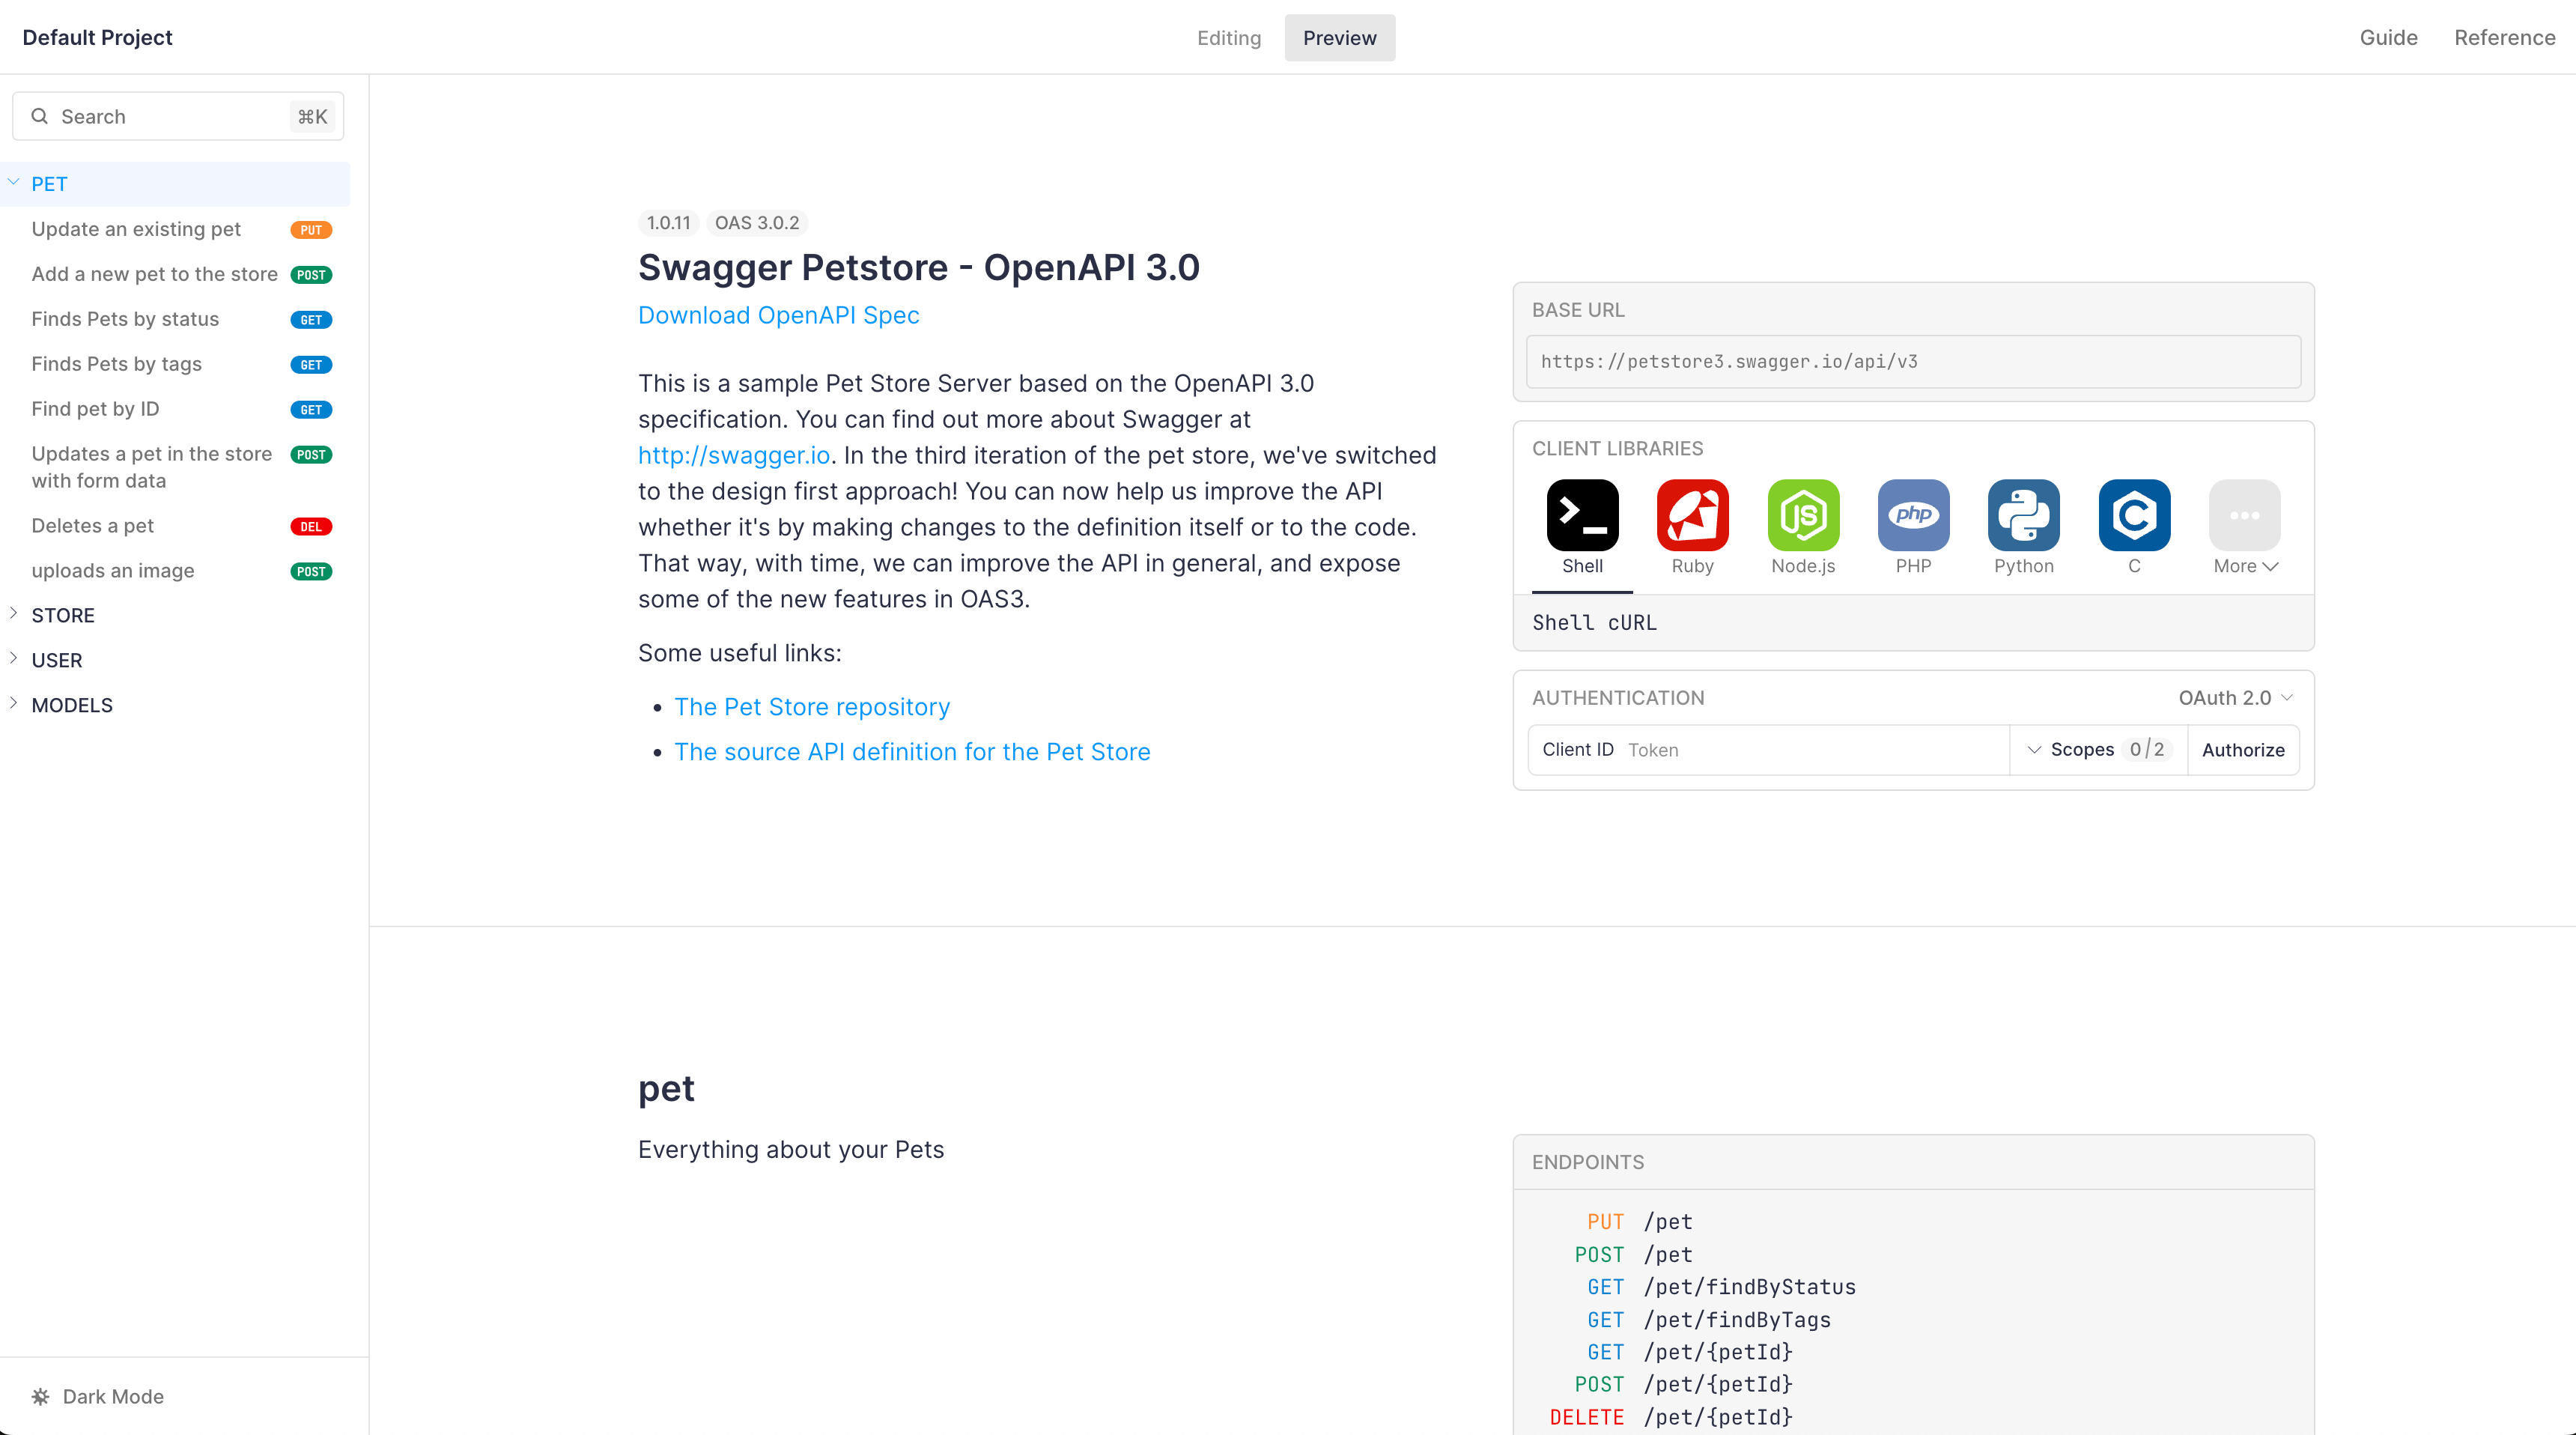This screenshot has height=1435, width=2576.
Task: Click The Pet Store repository link
Action: (812, 705)
